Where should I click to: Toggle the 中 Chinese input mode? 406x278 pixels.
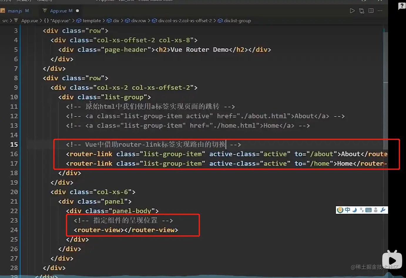(348, 210)
